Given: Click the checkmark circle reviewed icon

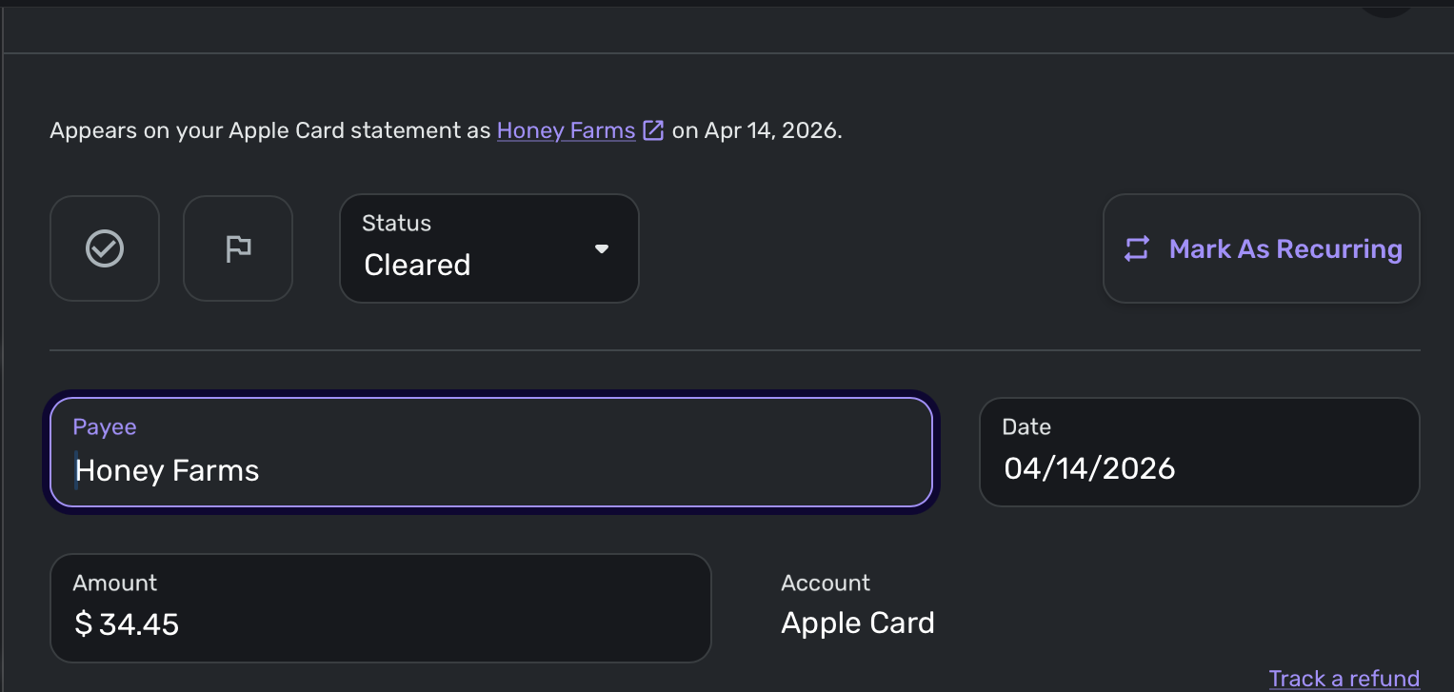Looking at the screenshot, I should pos(105,248).
